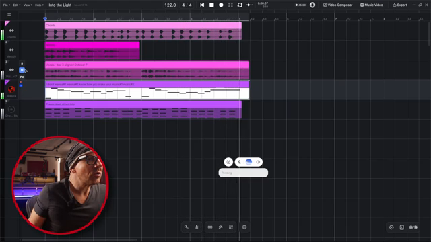431x242 pixels.
Task: Open Music Video
Action: (x=372, y=5)
